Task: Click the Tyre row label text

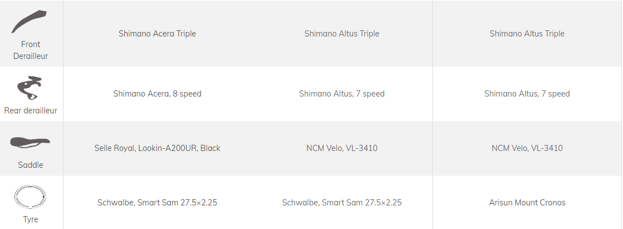Action: [x=31, y=219]
